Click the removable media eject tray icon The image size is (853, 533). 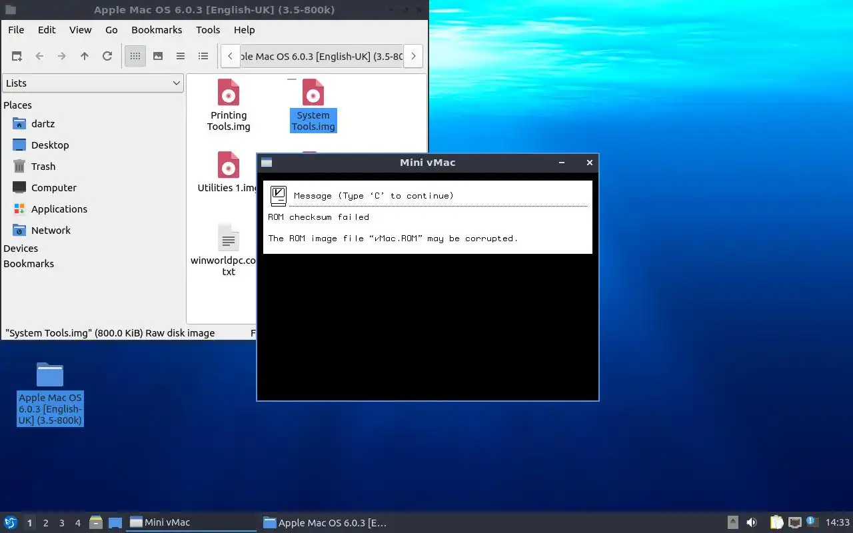point(733,523)
